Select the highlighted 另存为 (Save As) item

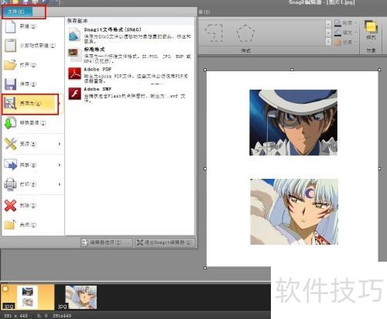[x=30, y=104]
